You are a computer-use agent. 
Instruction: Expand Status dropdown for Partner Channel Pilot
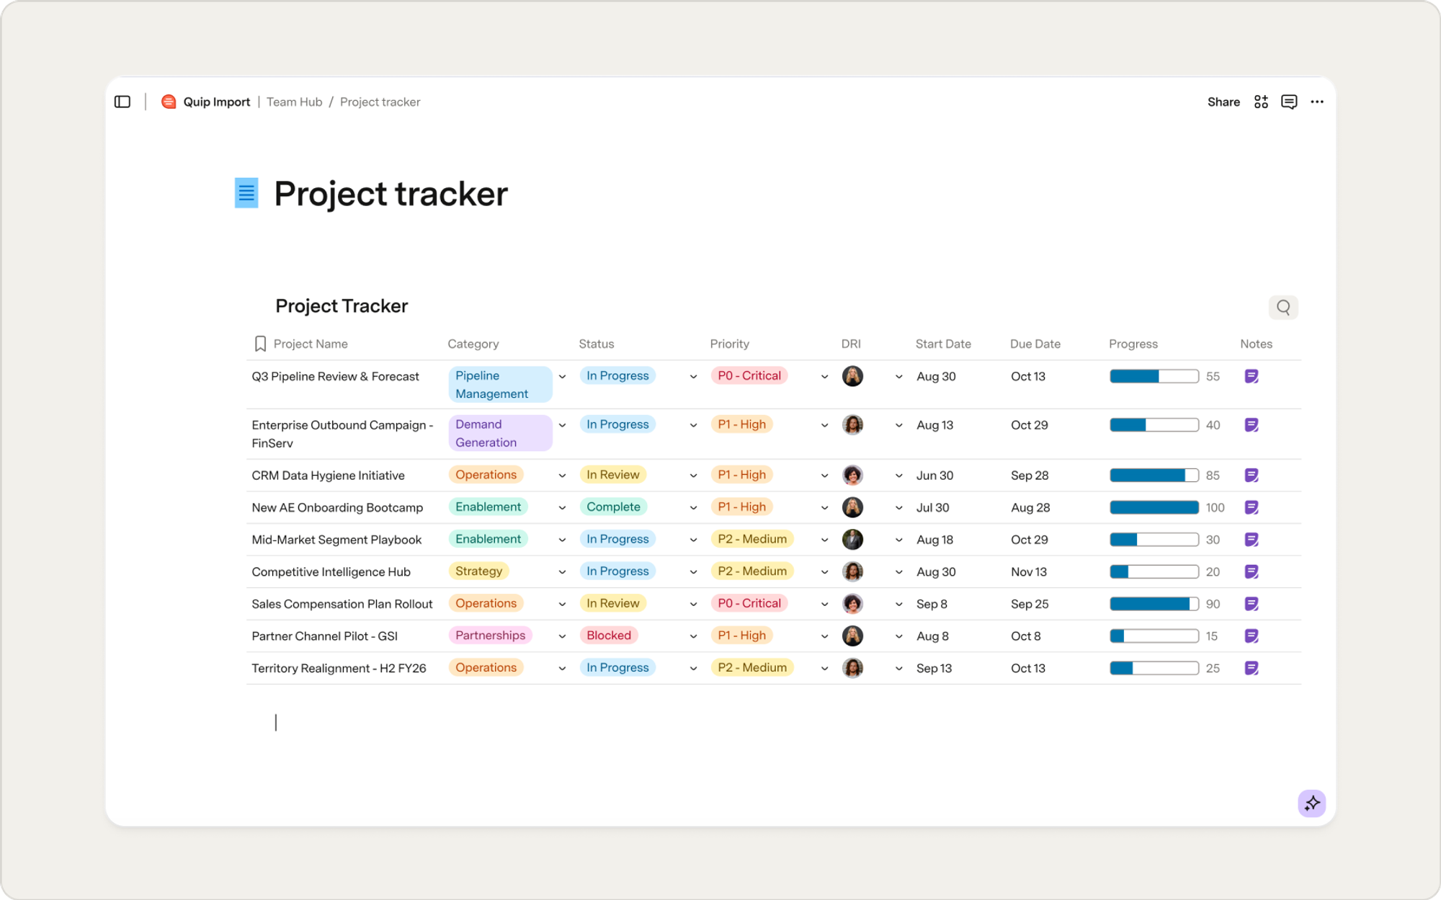[x=693, y=636]
